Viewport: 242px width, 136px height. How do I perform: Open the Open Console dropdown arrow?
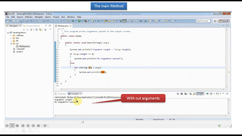(x=220, y=94)
